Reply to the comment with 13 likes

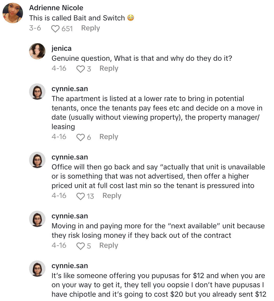pyautogui.click(x=112, y=196)
